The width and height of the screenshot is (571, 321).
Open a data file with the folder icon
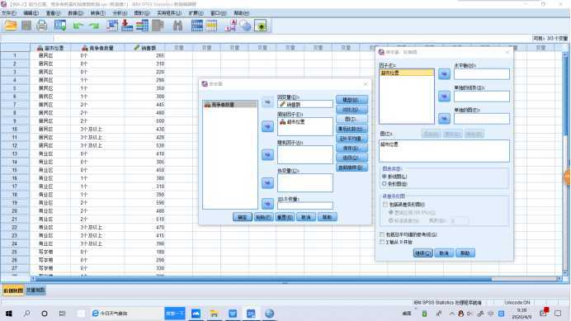coord(11,26)
